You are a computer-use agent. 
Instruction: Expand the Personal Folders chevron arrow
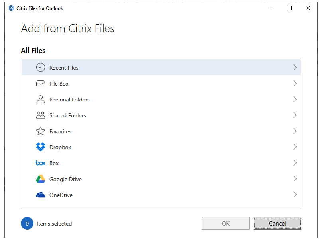point(295,100)
